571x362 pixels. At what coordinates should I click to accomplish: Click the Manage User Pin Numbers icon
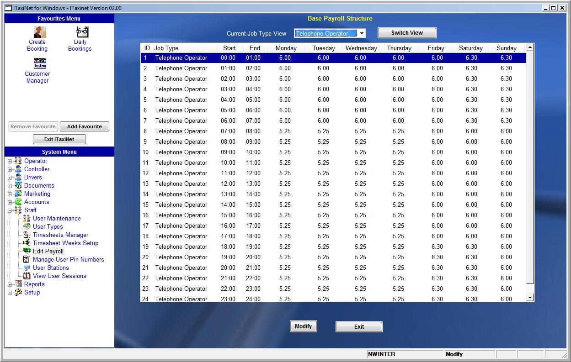pos(27,260)
